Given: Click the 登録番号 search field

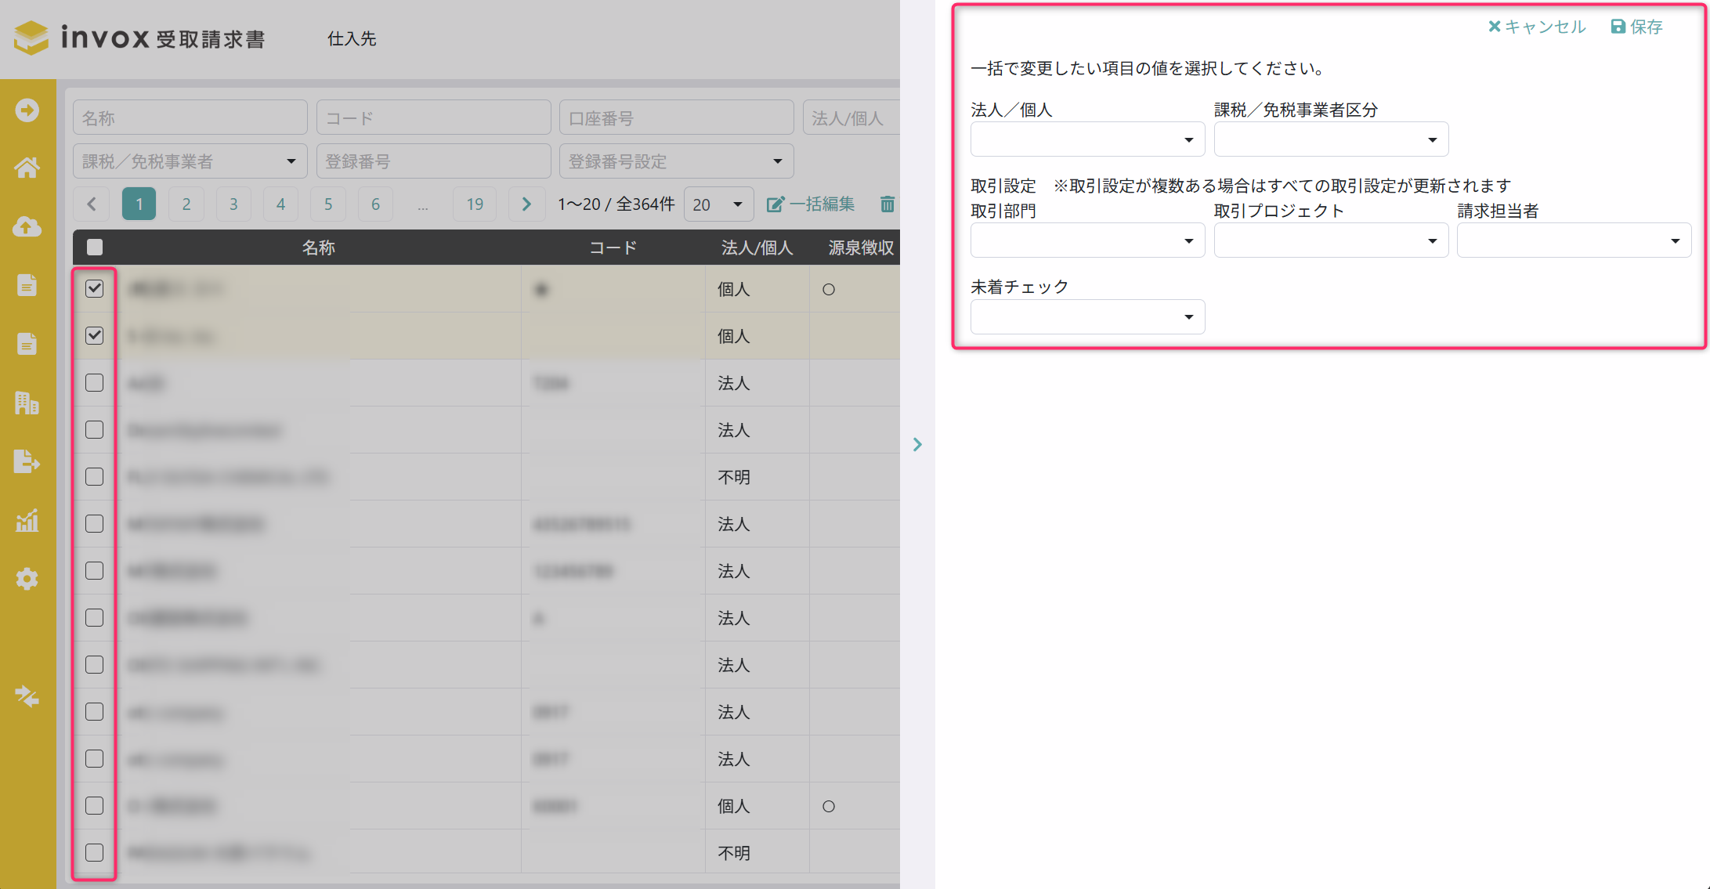Looking at the screenshot, I should 433,161.
